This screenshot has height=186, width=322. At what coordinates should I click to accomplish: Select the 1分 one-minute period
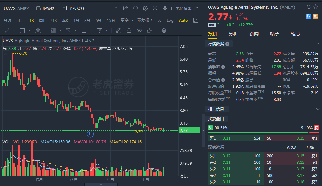[x=76, y=20]
